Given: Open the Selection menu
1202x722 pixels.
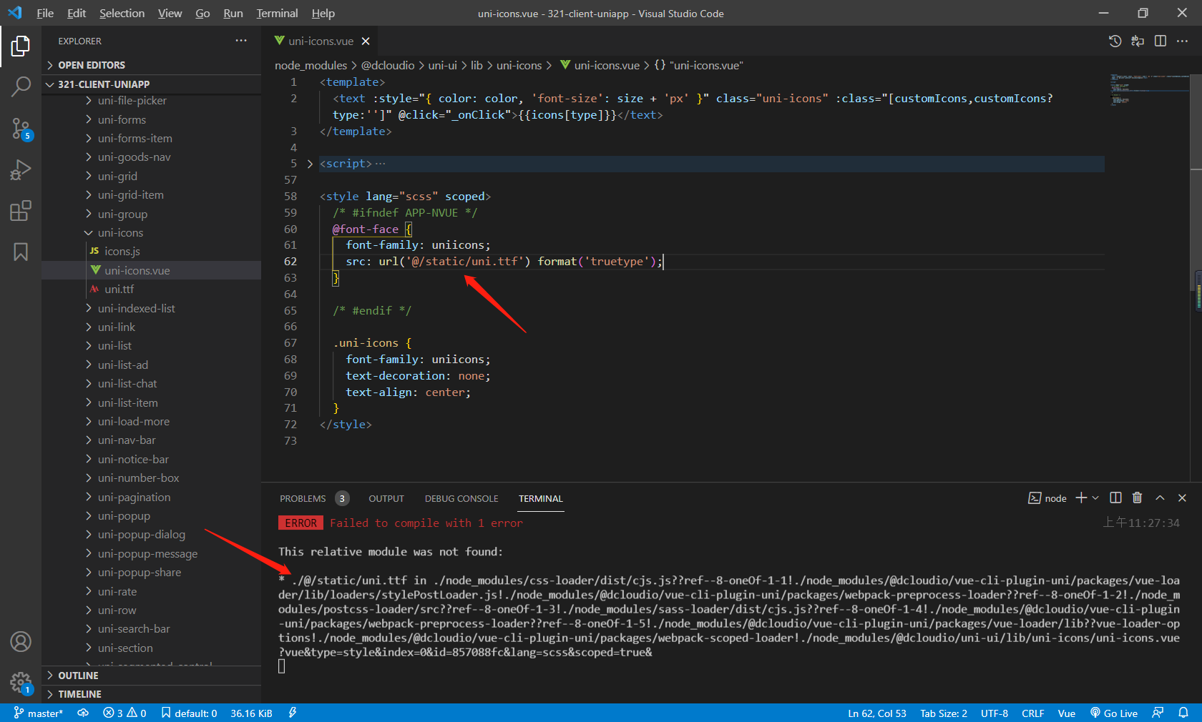Looking at the screenshot, I should pyautogui.click(x=122, y=13).
